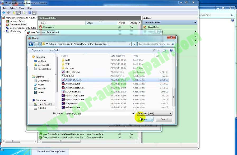
Task: Select Outbound Rules in tree
Action: (18, 25)
